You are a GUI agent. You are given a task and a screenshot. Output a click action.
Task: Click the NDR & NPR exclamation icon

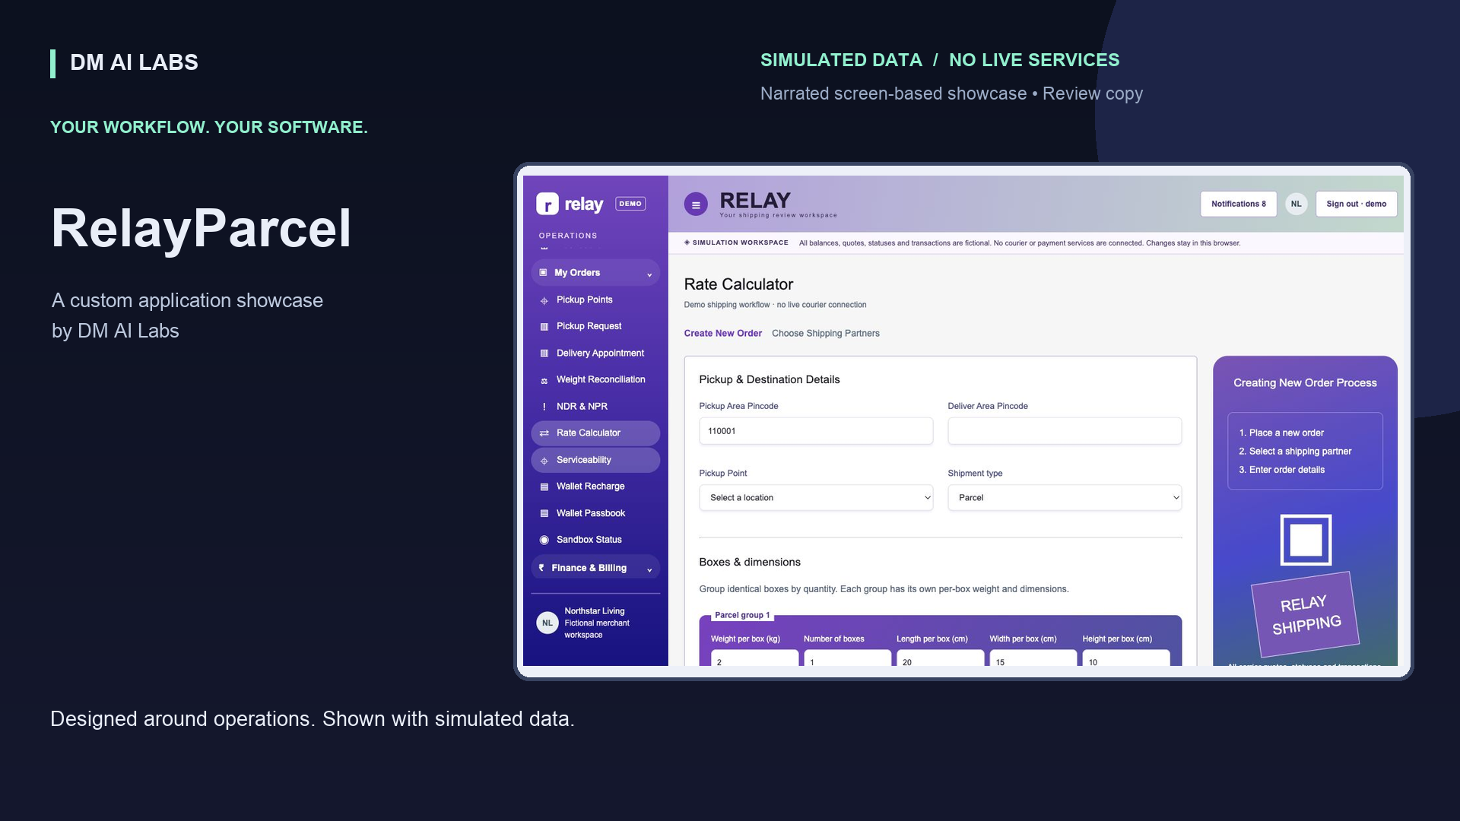click(544, 407)
